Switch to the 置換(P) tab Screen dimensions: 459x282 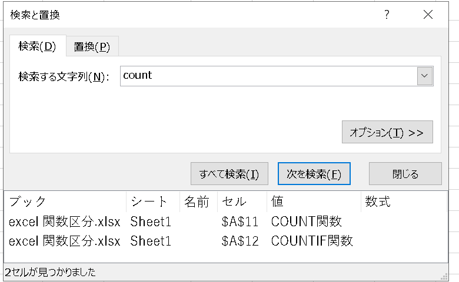(92, 46)
